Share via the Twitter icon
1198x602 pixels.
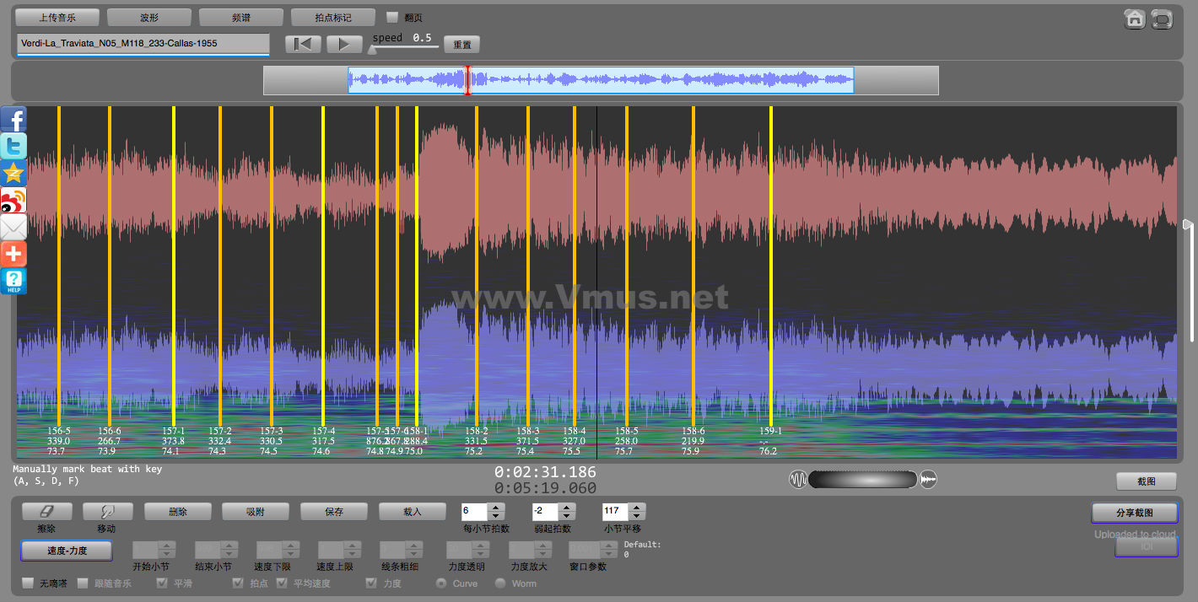tap(13, 147)
